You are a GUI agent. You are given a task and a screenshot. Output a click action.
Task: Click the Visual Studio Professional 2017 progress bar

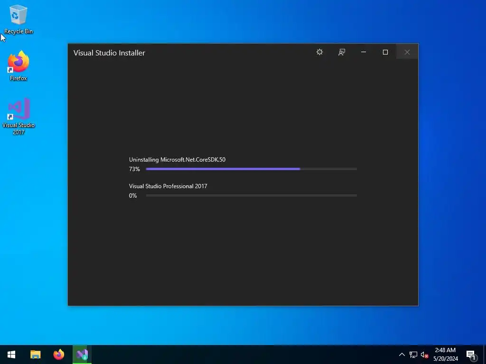click(252, 196)
